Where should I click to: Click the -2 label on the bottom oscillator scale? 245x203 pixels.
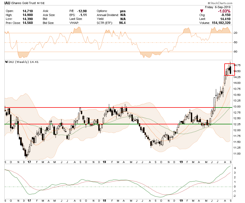[x=235, y=196]
